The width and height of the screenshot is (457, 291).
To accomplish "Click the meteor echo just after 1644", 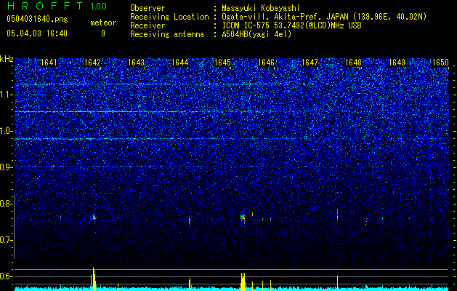I will 190,221.
